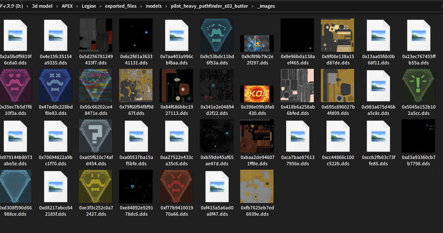Expand the chevron after models
Screen dimensions: 443x233
tap(166, 6)
